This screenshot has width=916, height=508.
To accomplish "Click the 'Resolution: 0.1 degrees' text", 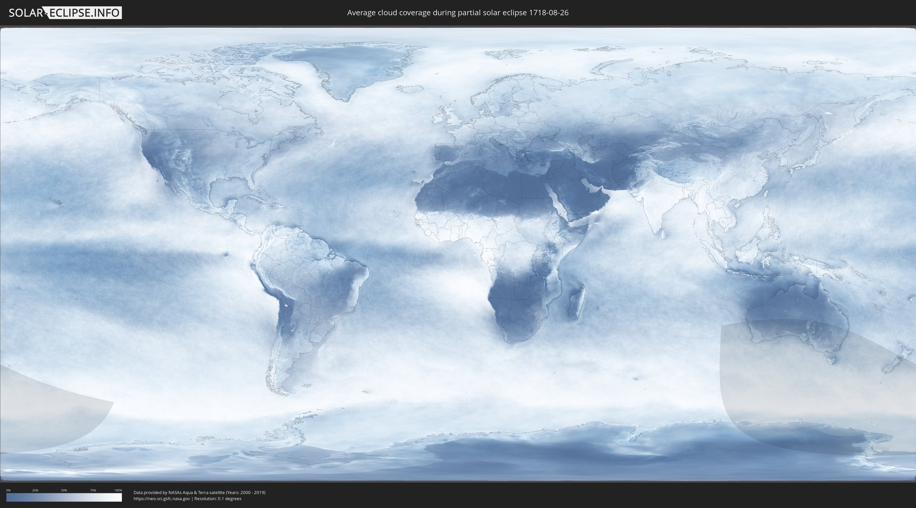I will (218, 499).
